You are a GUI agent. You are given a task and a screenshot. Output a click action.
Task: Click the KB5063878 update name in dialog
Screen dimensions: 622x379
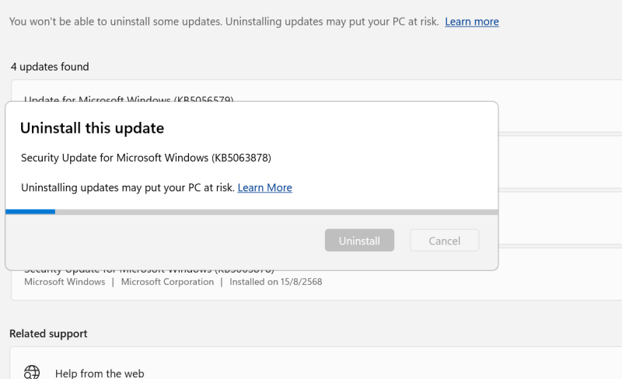[x=146, y=158]
